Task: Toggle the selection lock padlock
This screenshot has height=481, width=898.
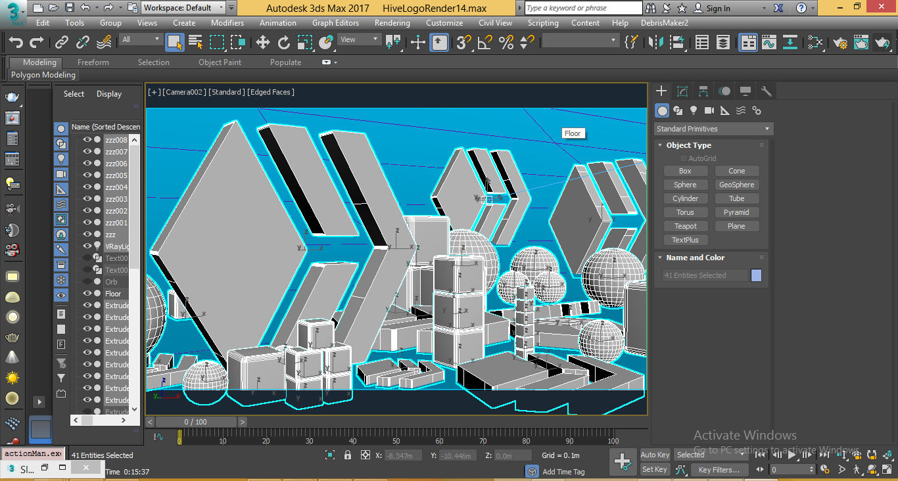Action: 346,455
